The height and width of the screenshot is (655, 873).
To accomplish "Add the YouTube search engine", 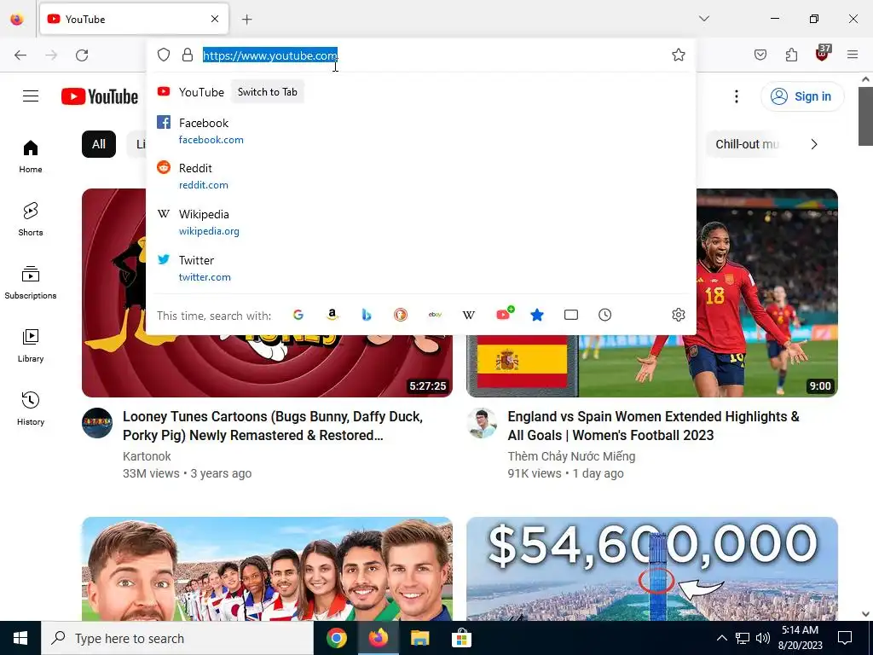I will 505,314.
